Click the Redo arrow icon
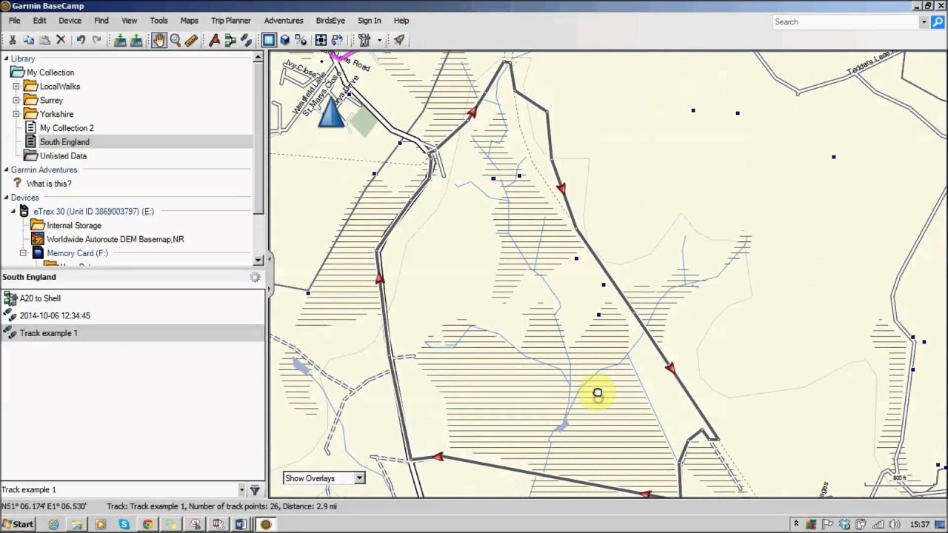The image size is (948, 533). [97, 40]
